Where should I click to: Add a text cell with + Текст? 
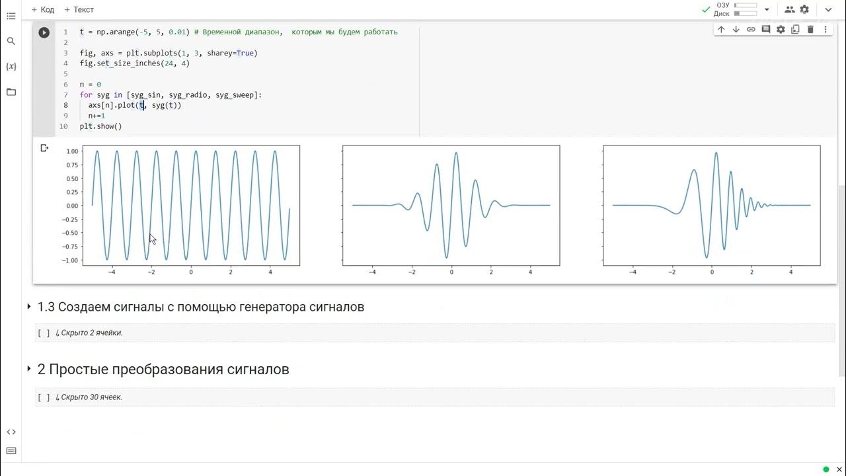tap(79, 10)
